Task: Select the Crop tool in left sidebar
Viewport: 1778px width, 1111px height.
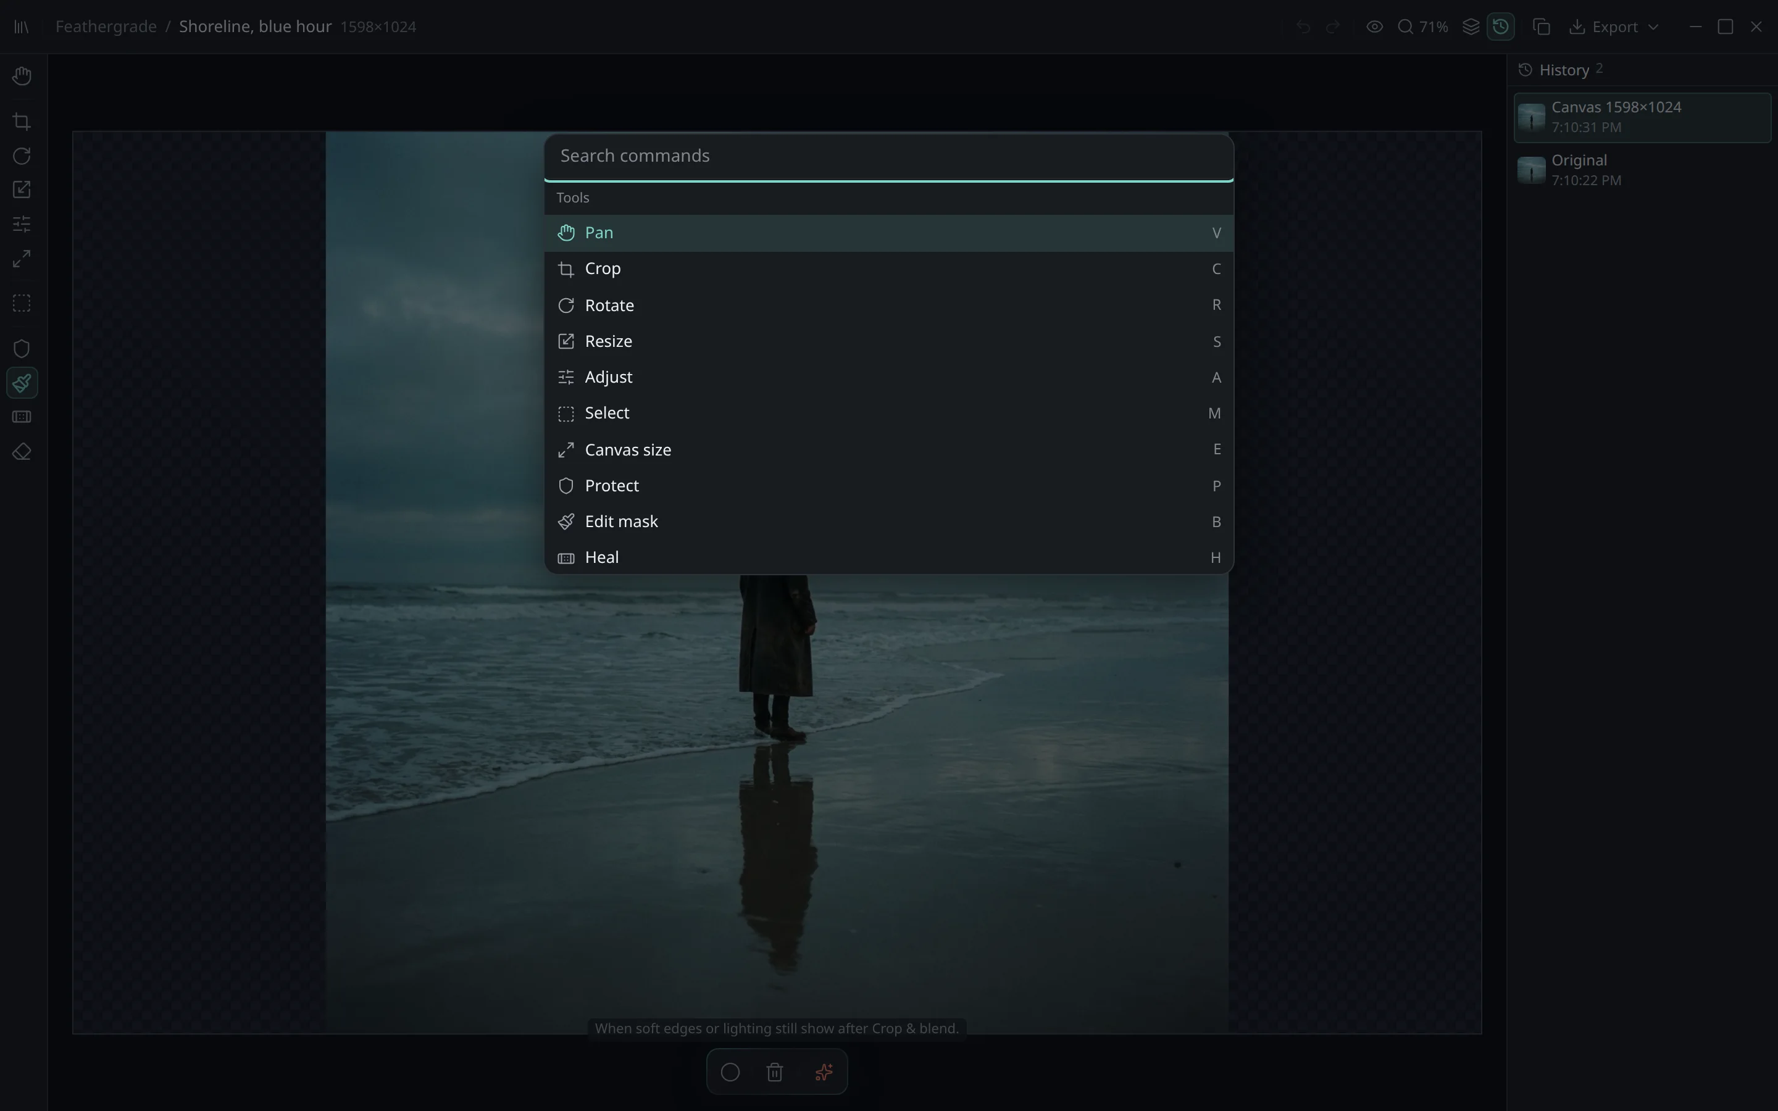Action: pyautogui.click(x=22, y=121)
